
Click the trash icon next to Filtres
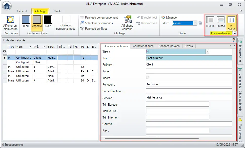[x=200, y=23]
